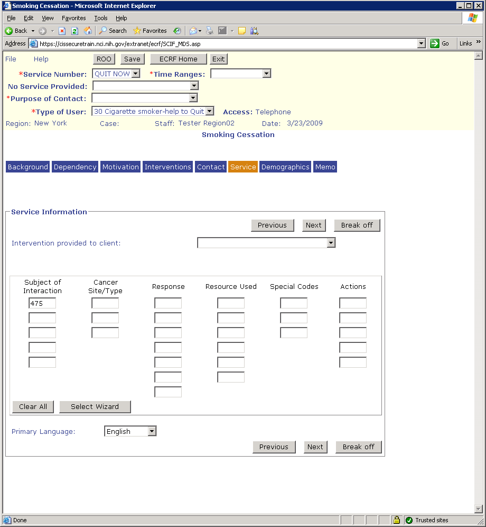Screen dimensions: 486x527
Task: Click the Save button
Action: tap(132, 59)
